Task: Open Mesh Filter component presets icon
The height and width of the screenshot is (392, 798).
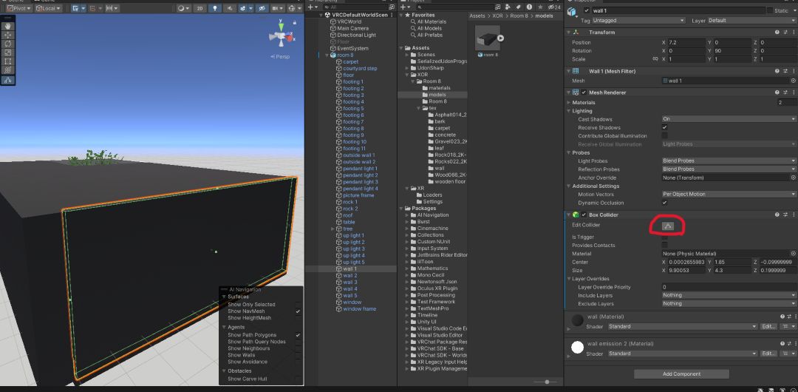Action: 785,71
